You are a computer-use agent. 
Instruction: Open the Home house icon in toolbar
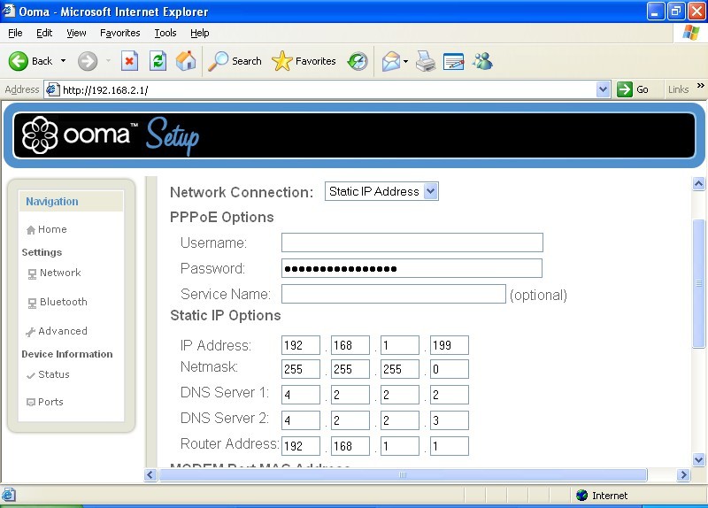(186, 61)
